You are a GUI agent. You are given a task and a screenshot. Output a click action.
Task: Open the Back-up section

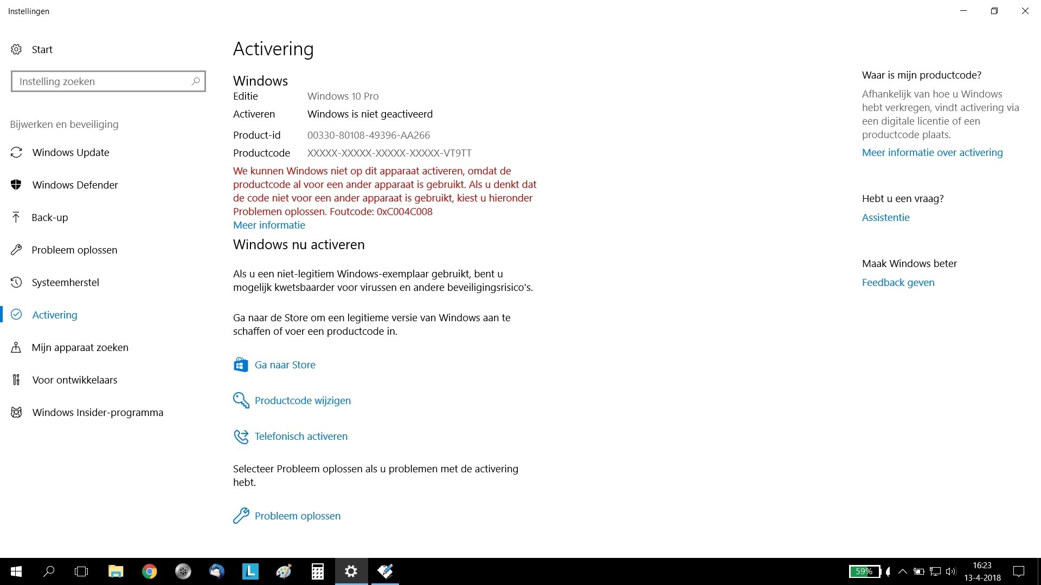[x=49, y=217]
